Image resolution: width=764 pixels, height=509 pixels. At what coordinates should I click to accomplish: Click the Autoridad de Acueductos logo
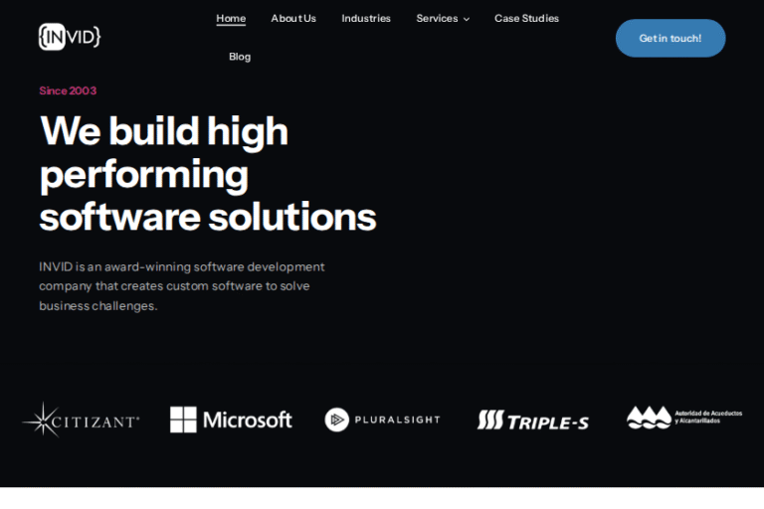pos(683,418)
